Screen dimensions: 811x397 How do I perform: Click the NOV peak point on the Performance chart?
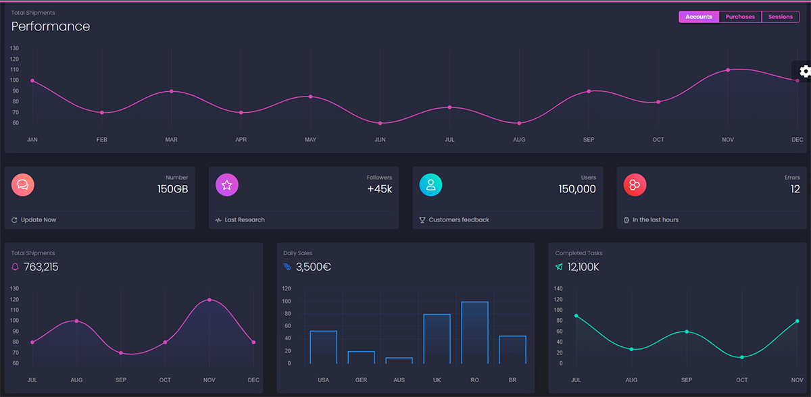(x=728, y=70)
